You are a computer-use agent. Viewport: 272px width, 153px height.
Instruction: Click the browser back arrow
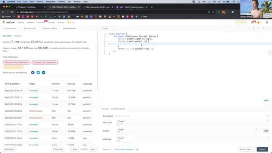click(3, 12)
